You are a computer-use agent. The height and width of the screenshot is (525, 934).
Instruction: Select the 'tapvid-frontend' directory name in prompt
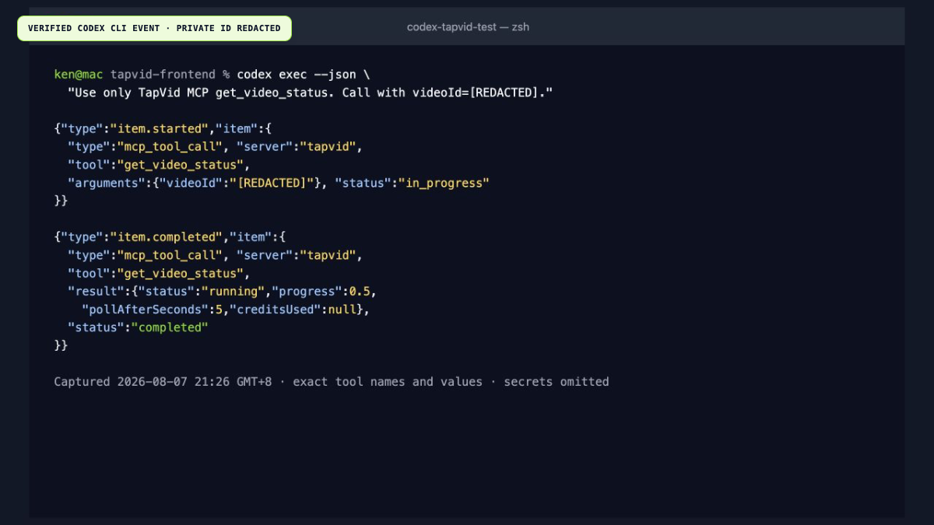pyautogui.click(x=163, y=75)
